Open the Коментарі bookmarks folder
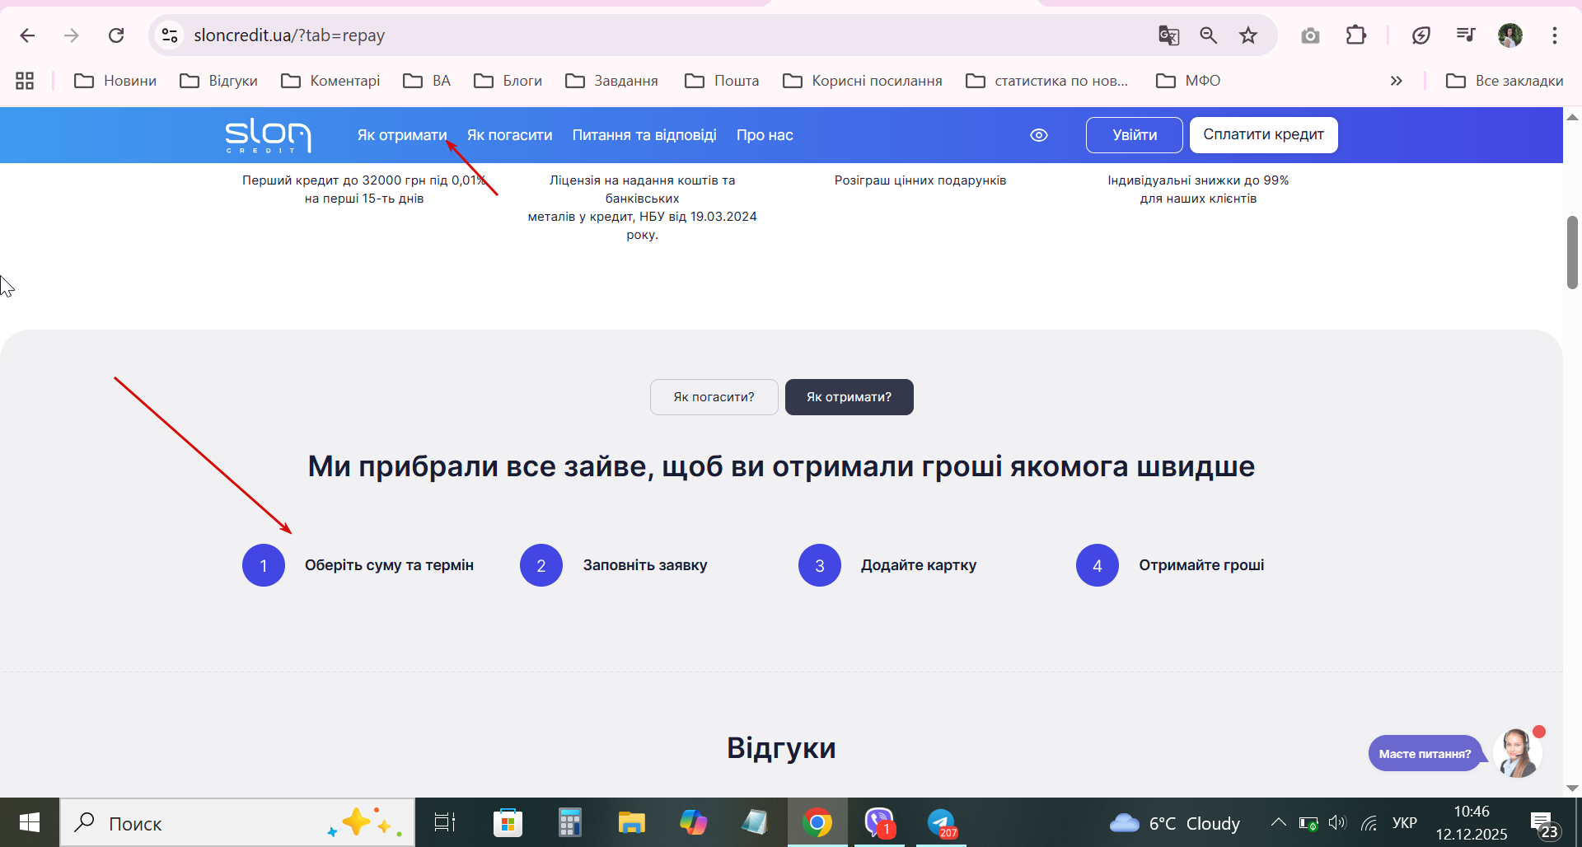This screenshot has height=847, width=1582. tap(330, 81)
